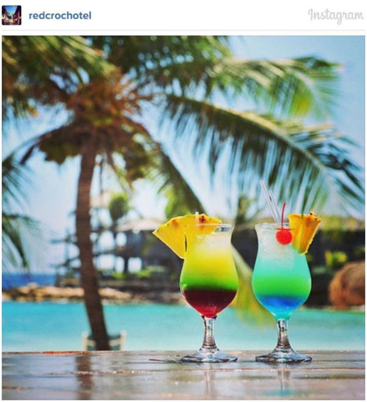
Task: Open the embedded Instagram photo
Action: (x=183, y=218)
